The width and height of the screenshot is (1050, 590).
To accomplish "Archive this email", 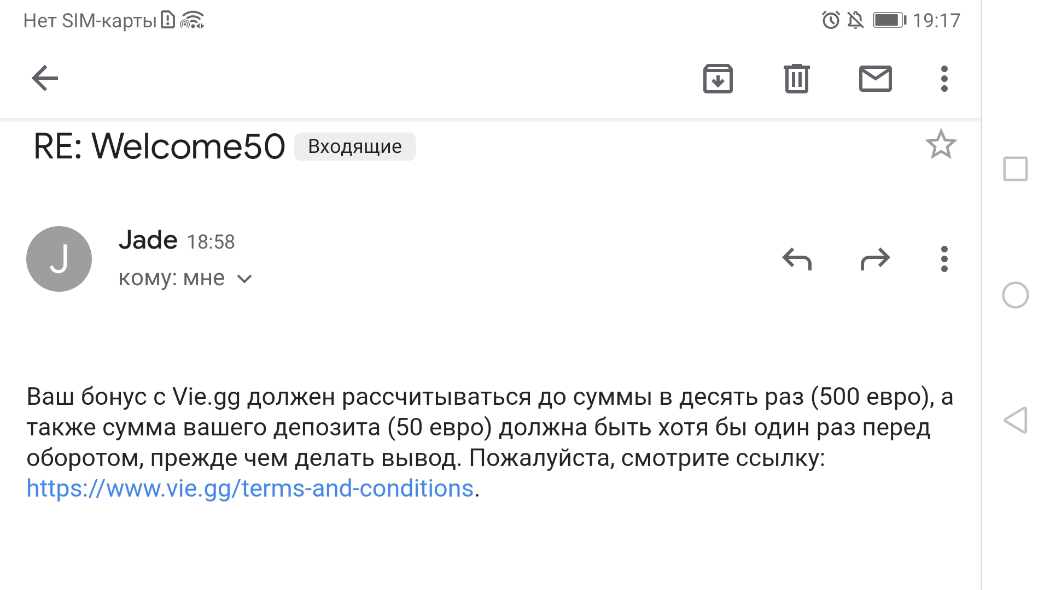I will tap(717, 79).
